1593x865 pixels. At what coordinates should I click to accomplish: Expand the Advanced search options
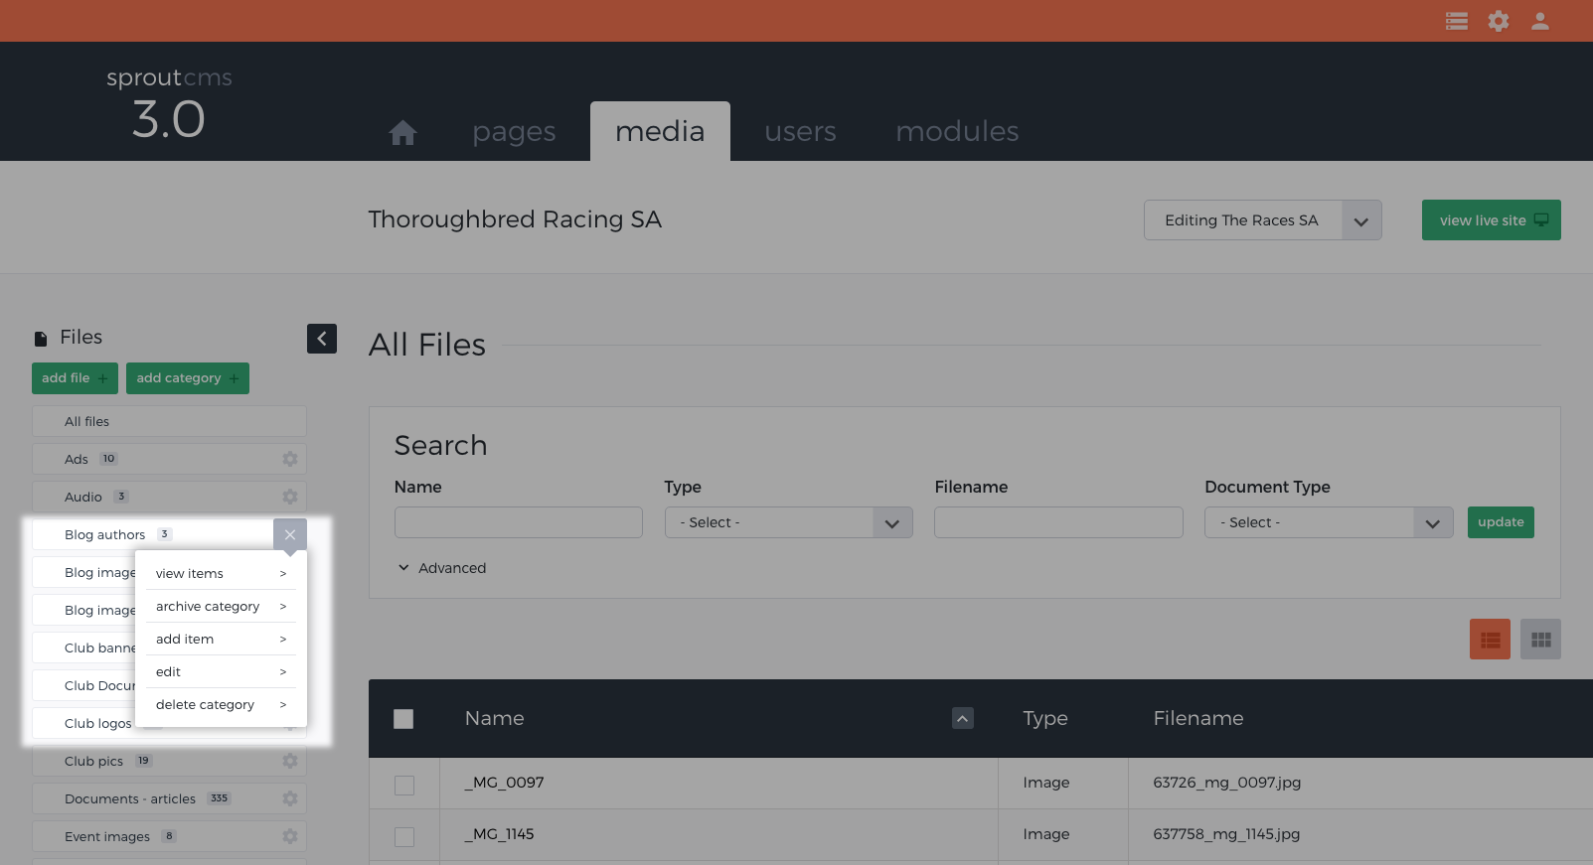442,568
